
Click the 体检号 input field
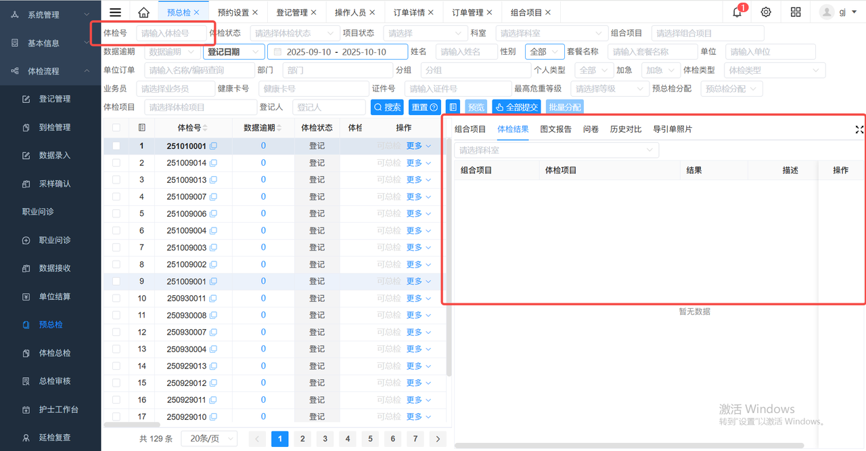169,33
